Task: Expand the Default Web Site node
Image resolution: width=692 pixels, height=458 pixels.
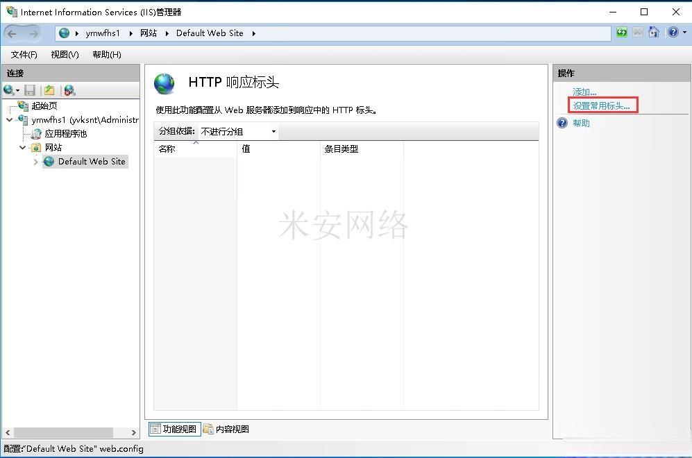Action: pyautogui.click(x=36, y=162)
